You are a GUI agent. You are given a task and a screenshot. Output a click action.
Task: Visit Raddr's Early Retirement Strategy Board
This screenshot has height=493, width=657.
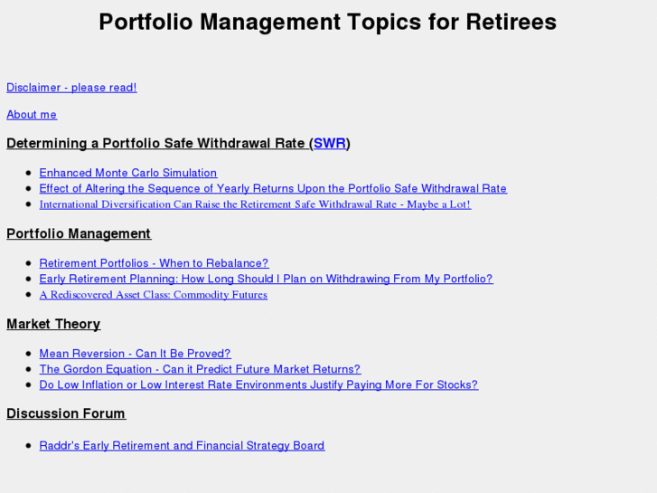182,445
